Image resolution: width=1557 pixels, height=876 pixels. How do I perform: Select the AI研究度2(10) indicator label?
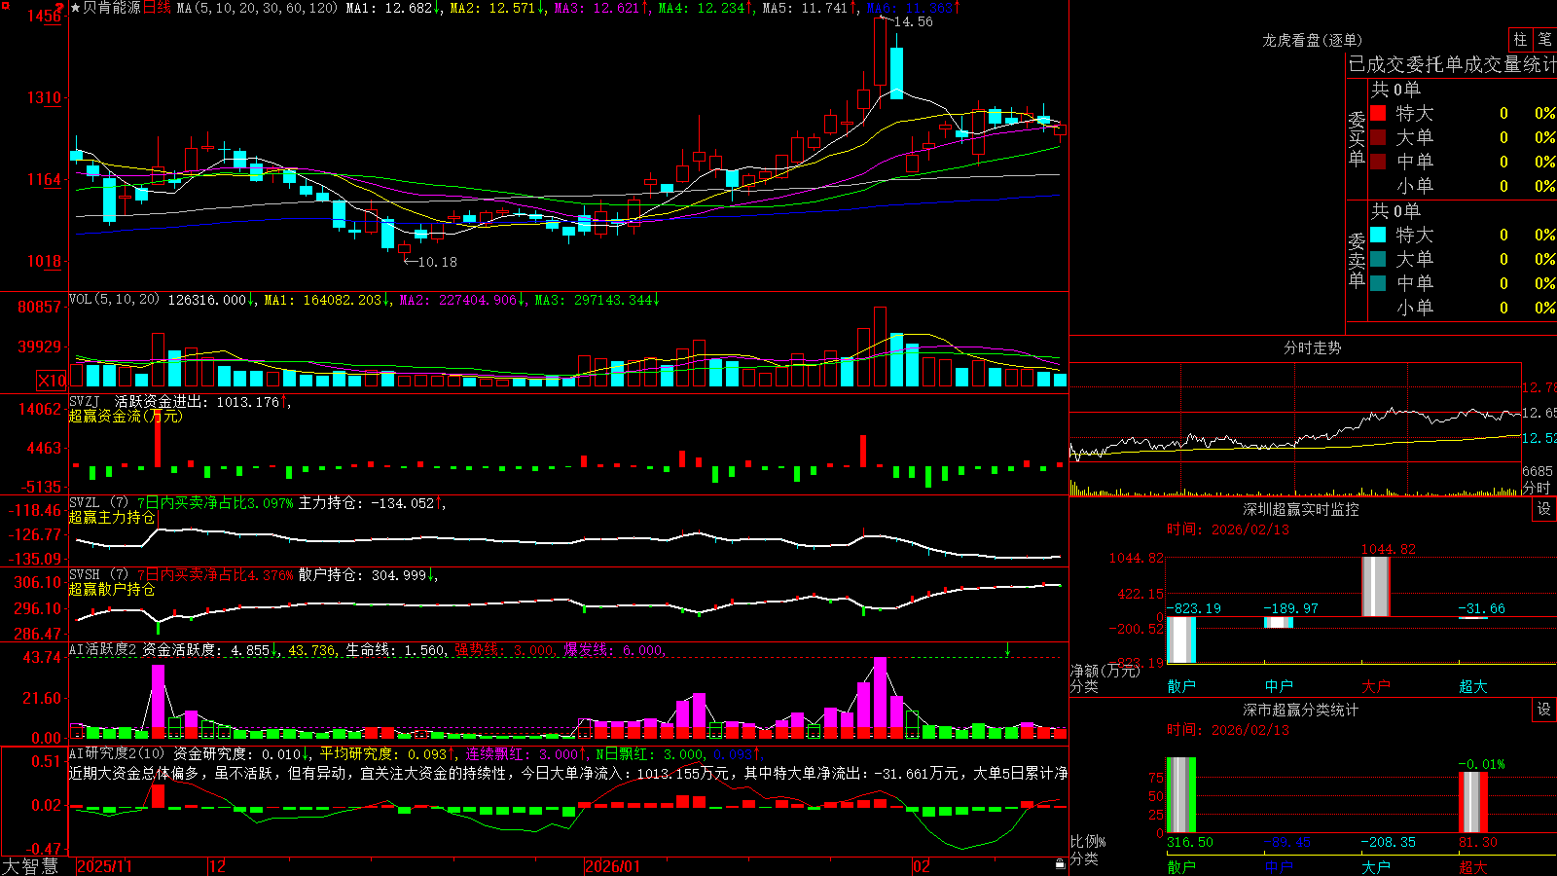point(117,753)
